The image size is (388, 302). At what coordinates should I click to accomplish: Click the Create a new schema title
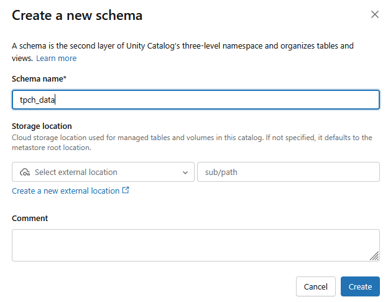point(77,15)
